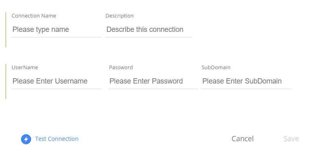Focus the Connection Name input field
Image resolution: width=320 pixels, height=159 pixels.
click(56, 30)
